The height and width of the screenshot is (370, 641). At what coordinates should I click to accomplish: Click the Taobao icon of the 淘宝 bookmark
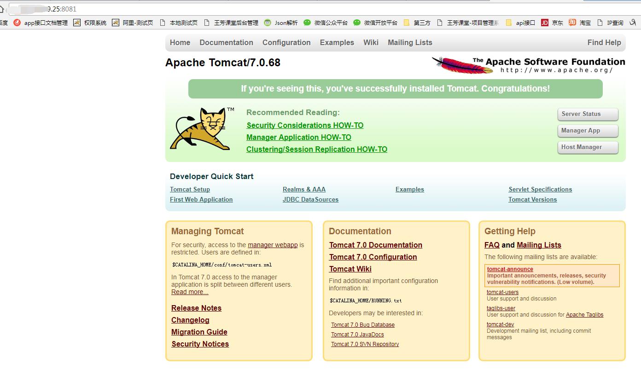[572, 23]
